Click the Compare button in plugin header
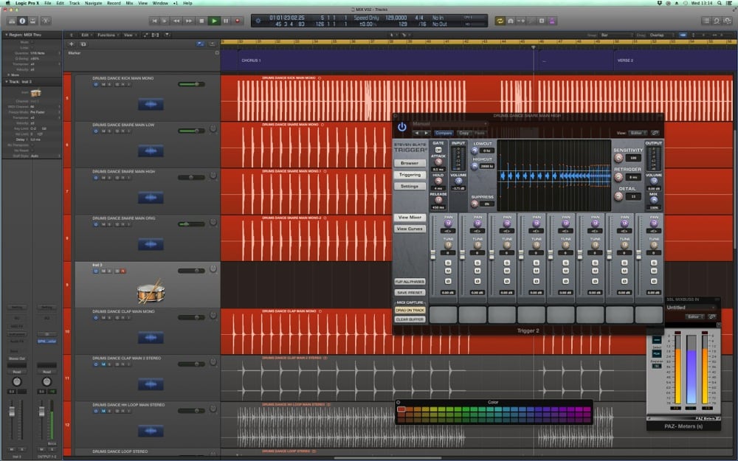This screenshot has width=738, height=461. click(444, 133)
